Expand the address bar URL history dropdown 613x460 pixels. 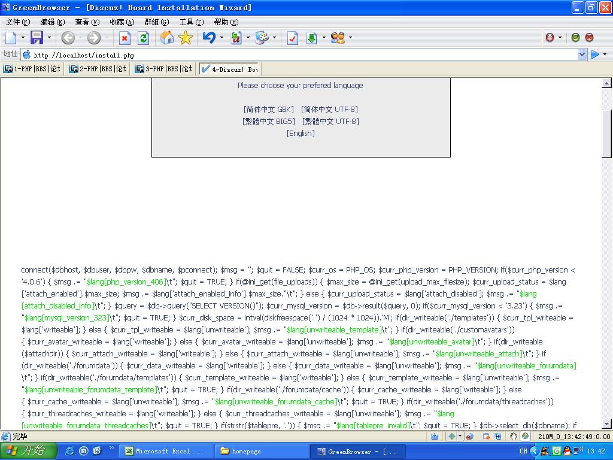582,55
